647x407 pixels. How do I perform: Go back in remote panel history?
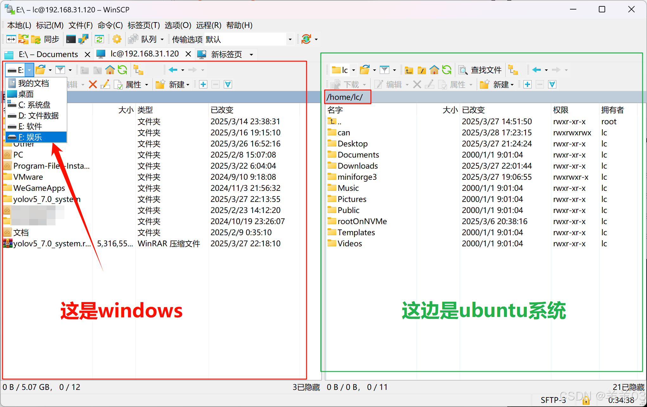coord(537,70)
